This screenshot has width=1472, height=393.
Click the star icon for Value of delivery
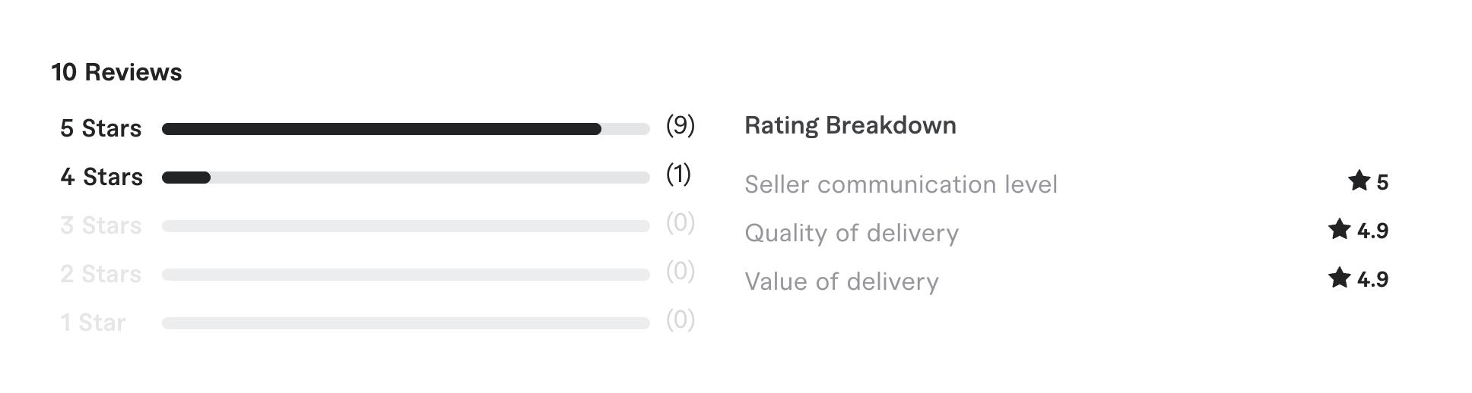[1339, 278]
